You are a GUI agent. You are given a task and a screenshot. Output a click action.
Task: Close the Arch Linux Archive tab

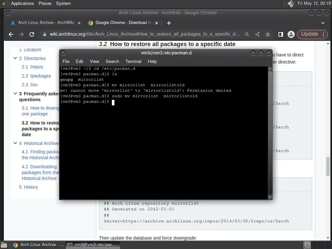pos(79,23)
